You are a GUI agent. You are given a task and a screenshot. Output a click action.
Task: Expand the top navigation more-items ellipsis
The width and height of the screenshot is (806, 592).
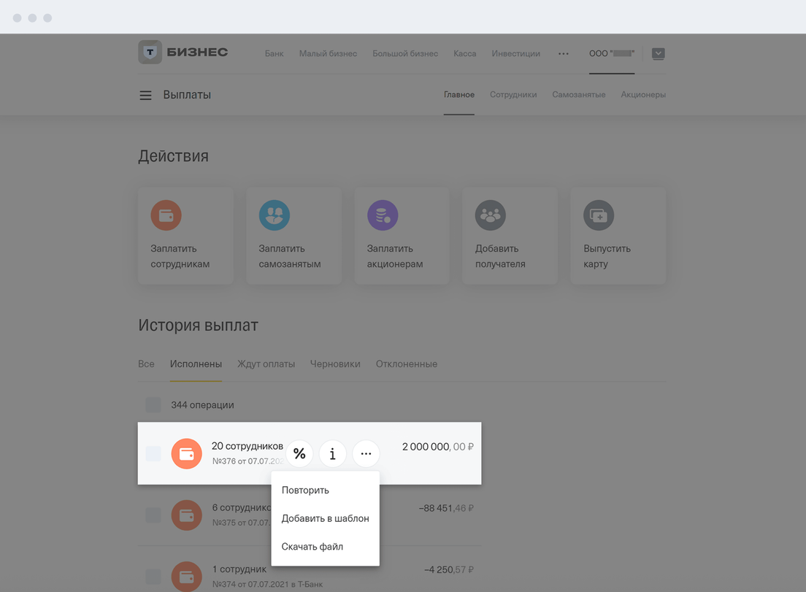pos(564,54)
